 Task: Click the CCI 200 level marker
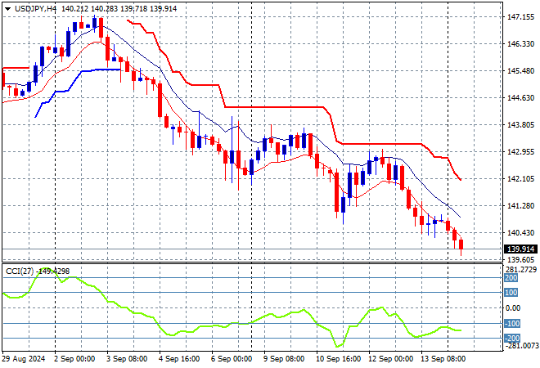pyautogui.click(x=511, y=277)
